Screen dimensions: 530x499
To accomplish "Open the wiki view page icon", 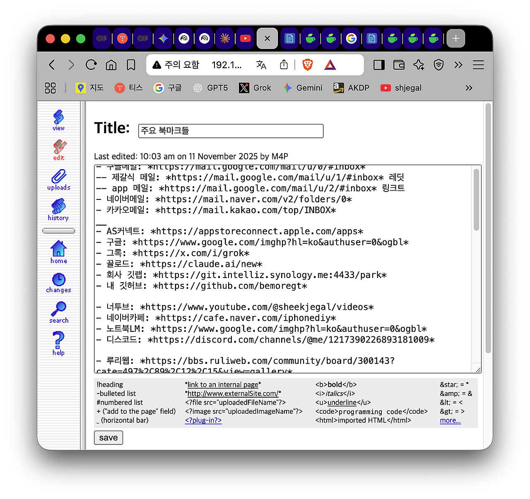I will click(58, 120).
